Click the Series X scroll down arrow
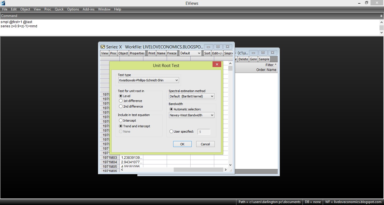The height and width of the screenshot is (205, 384). (x=230, y=165)
